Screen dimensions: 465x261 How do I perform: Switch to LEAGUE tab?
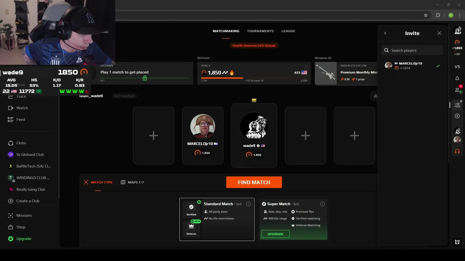pyautogui.click(x=288, y=31)
